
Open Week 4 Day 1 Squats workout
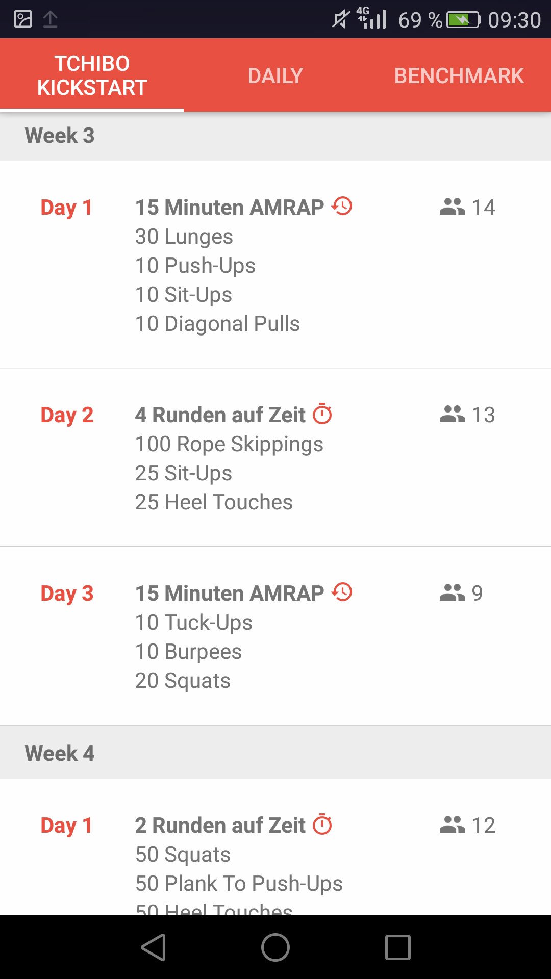point(230,854)
